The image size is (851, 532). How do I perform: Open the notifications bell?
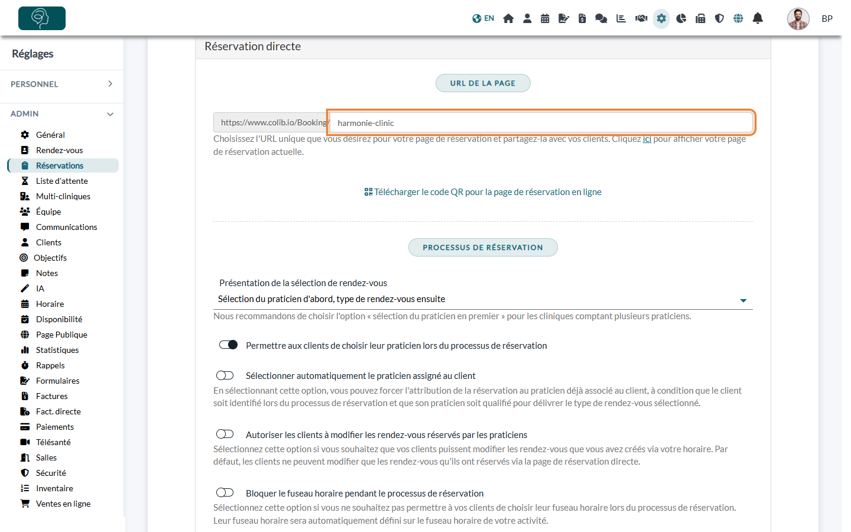tap(758, 18)
